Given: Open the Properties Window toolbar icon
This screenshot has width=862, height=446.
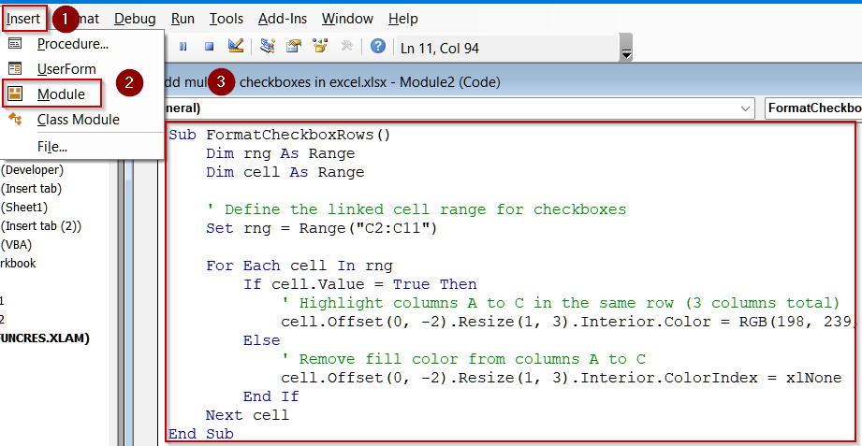Looking at the screenshot, I should click(294, 46).
